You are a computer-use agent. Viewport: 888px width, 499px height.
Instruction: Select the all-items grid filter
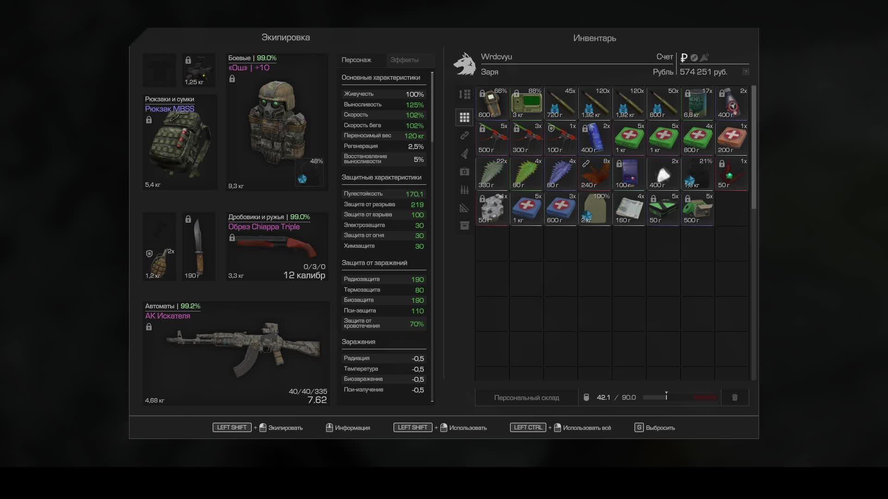click(464, 117)
